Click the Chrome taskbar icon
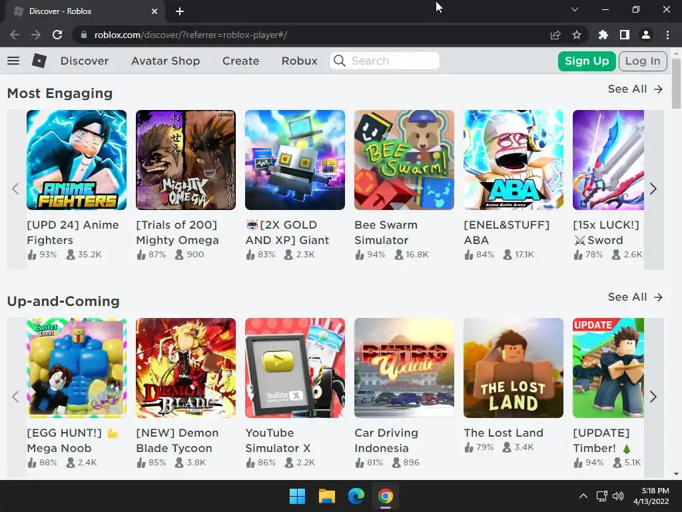 (386, 496)
